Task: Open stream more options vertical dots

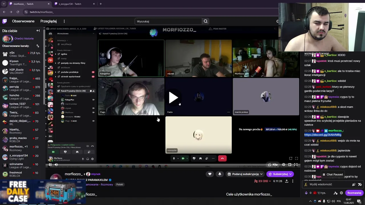Action: coord(293,181)
